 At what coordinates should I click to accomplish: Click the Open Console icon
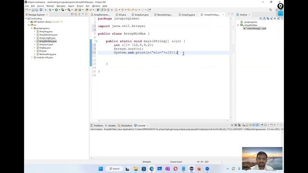click(271, 125)
